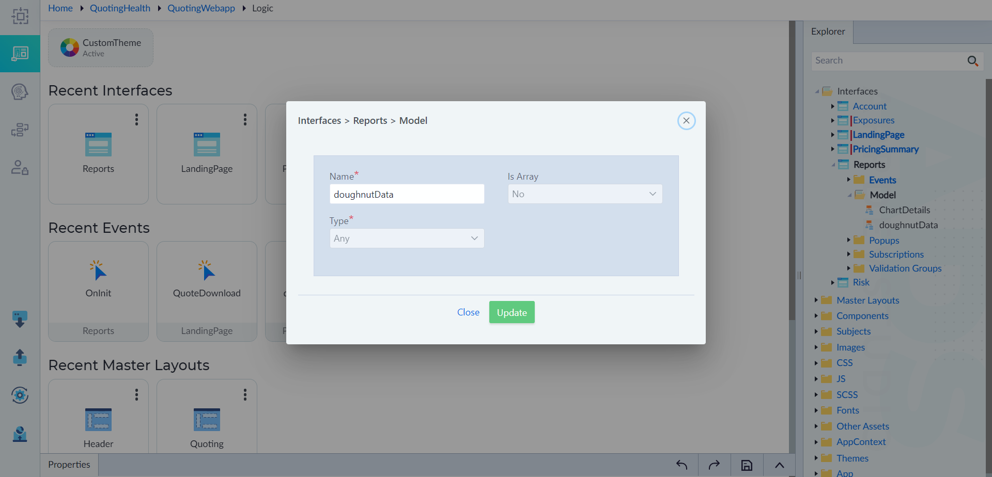Image resolution: width=992 pixels, height=477 pixels.
Task: Open the Is Array dropdown
Action: [x=585, y=194]
